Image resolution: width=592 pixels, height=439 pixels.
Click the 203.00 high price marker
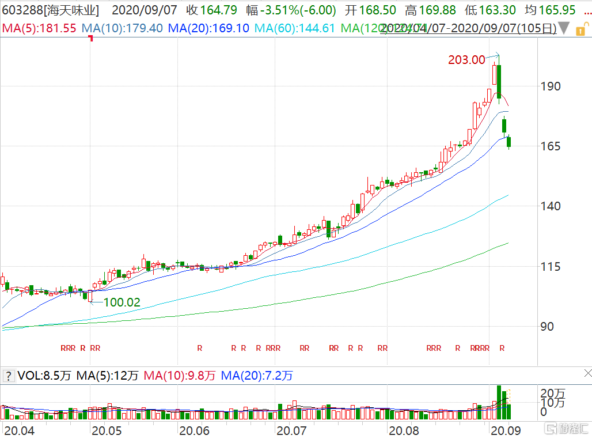pyautogui.click(x=466, y=60)
